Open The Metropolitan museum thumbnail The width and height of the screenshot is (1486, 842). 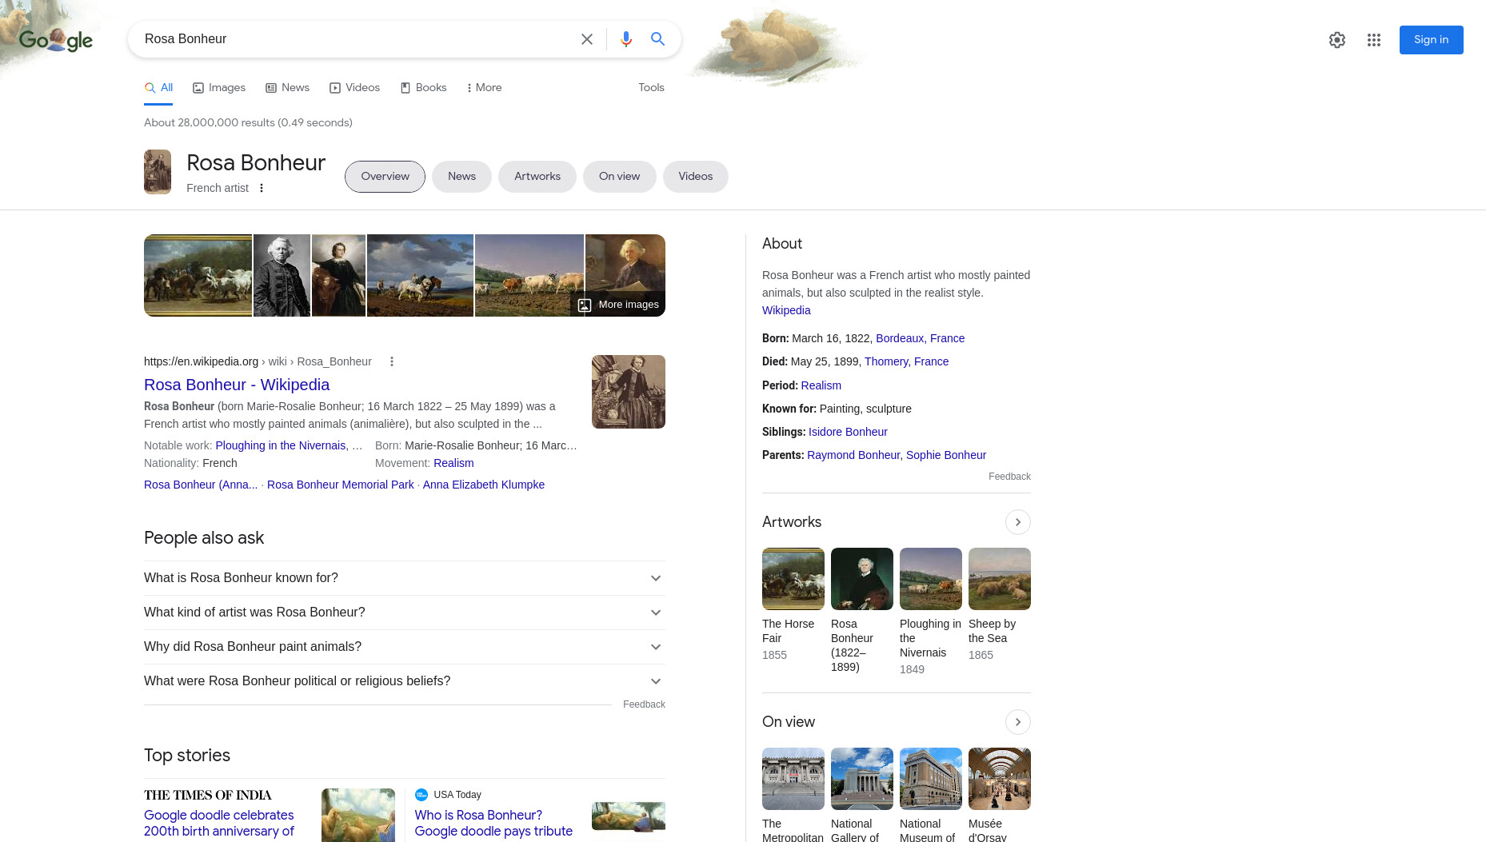(x=793, y=779)
